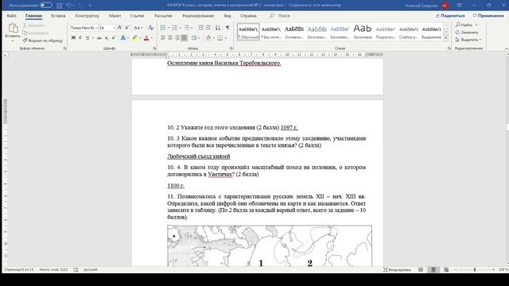Image resolution: width=509 pixels, height=286 pixels.
Task: Apply subscript formatting
Action: (x=107, y=38)
